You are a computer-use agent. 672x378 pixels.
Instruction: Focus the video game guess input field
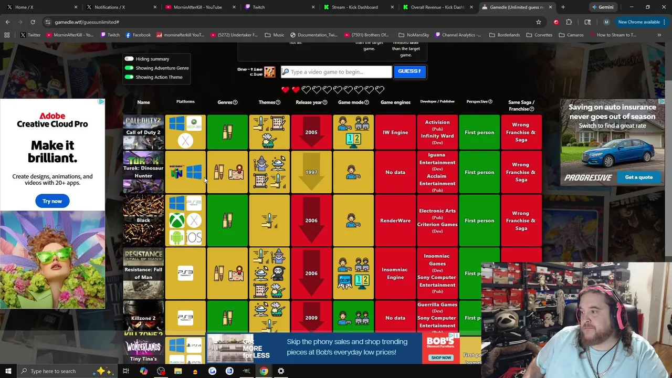click(336, 72)
